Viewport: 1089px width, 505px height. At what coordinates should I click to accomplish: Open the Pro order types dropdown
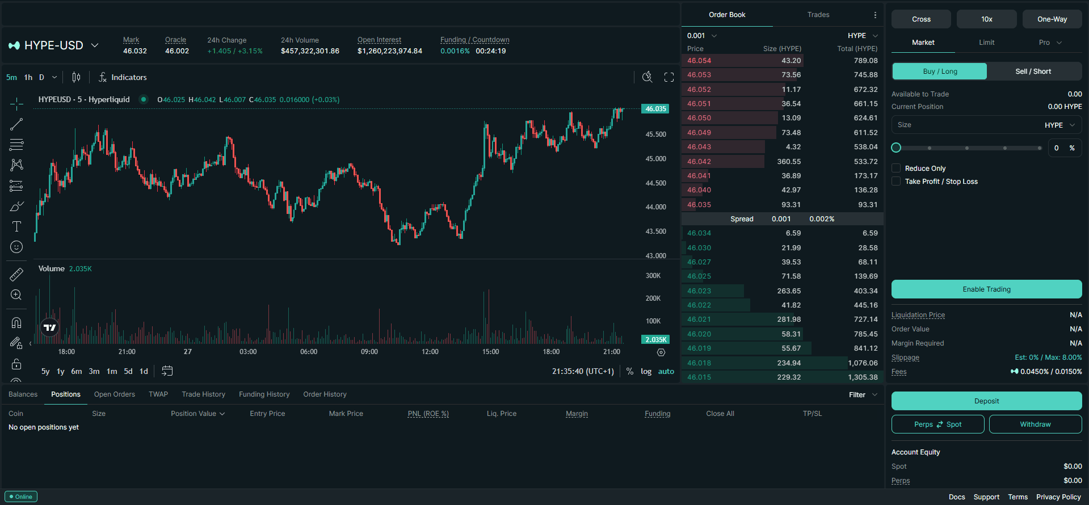[1050, 43]
